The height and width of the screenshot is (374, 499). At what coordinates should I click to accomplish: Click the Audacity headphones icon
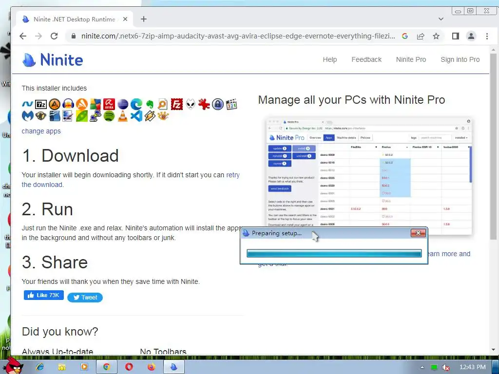(68, 104)
